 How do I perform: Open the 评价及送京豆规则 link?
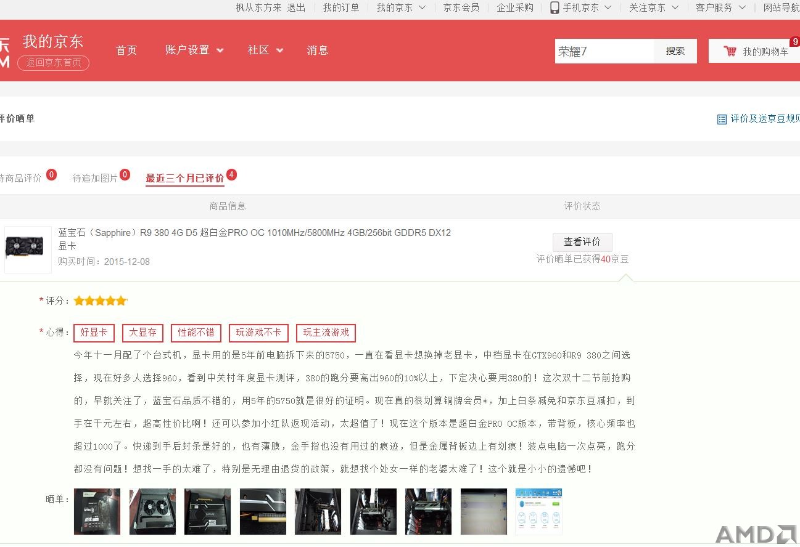click(765, 119)
